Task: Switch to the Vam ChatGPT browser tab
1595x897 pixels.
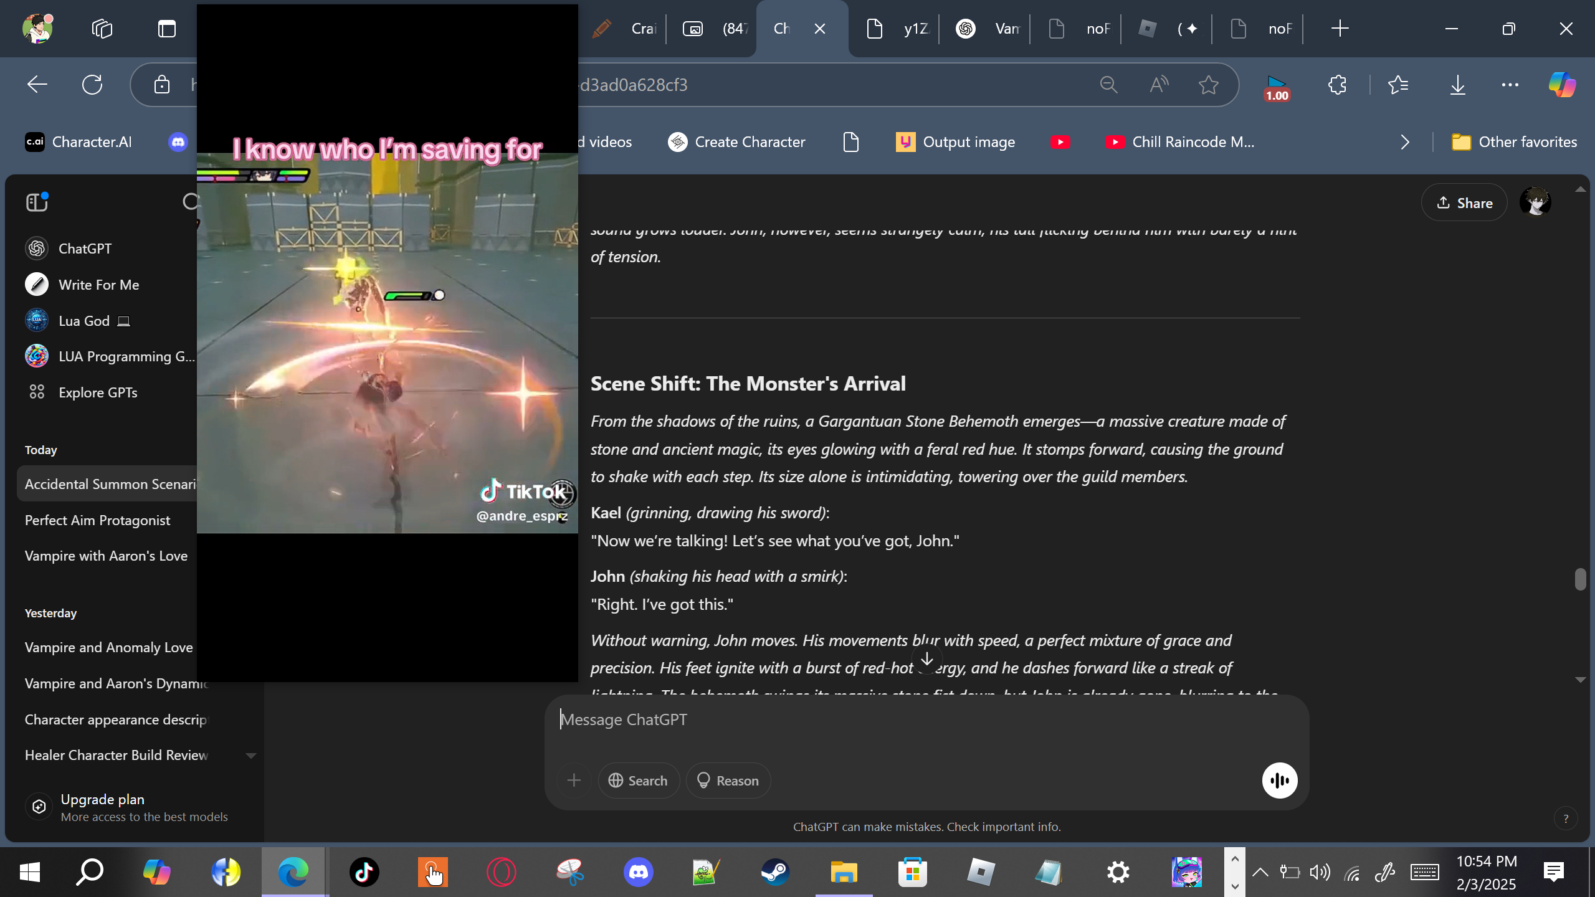Action: 989,29
